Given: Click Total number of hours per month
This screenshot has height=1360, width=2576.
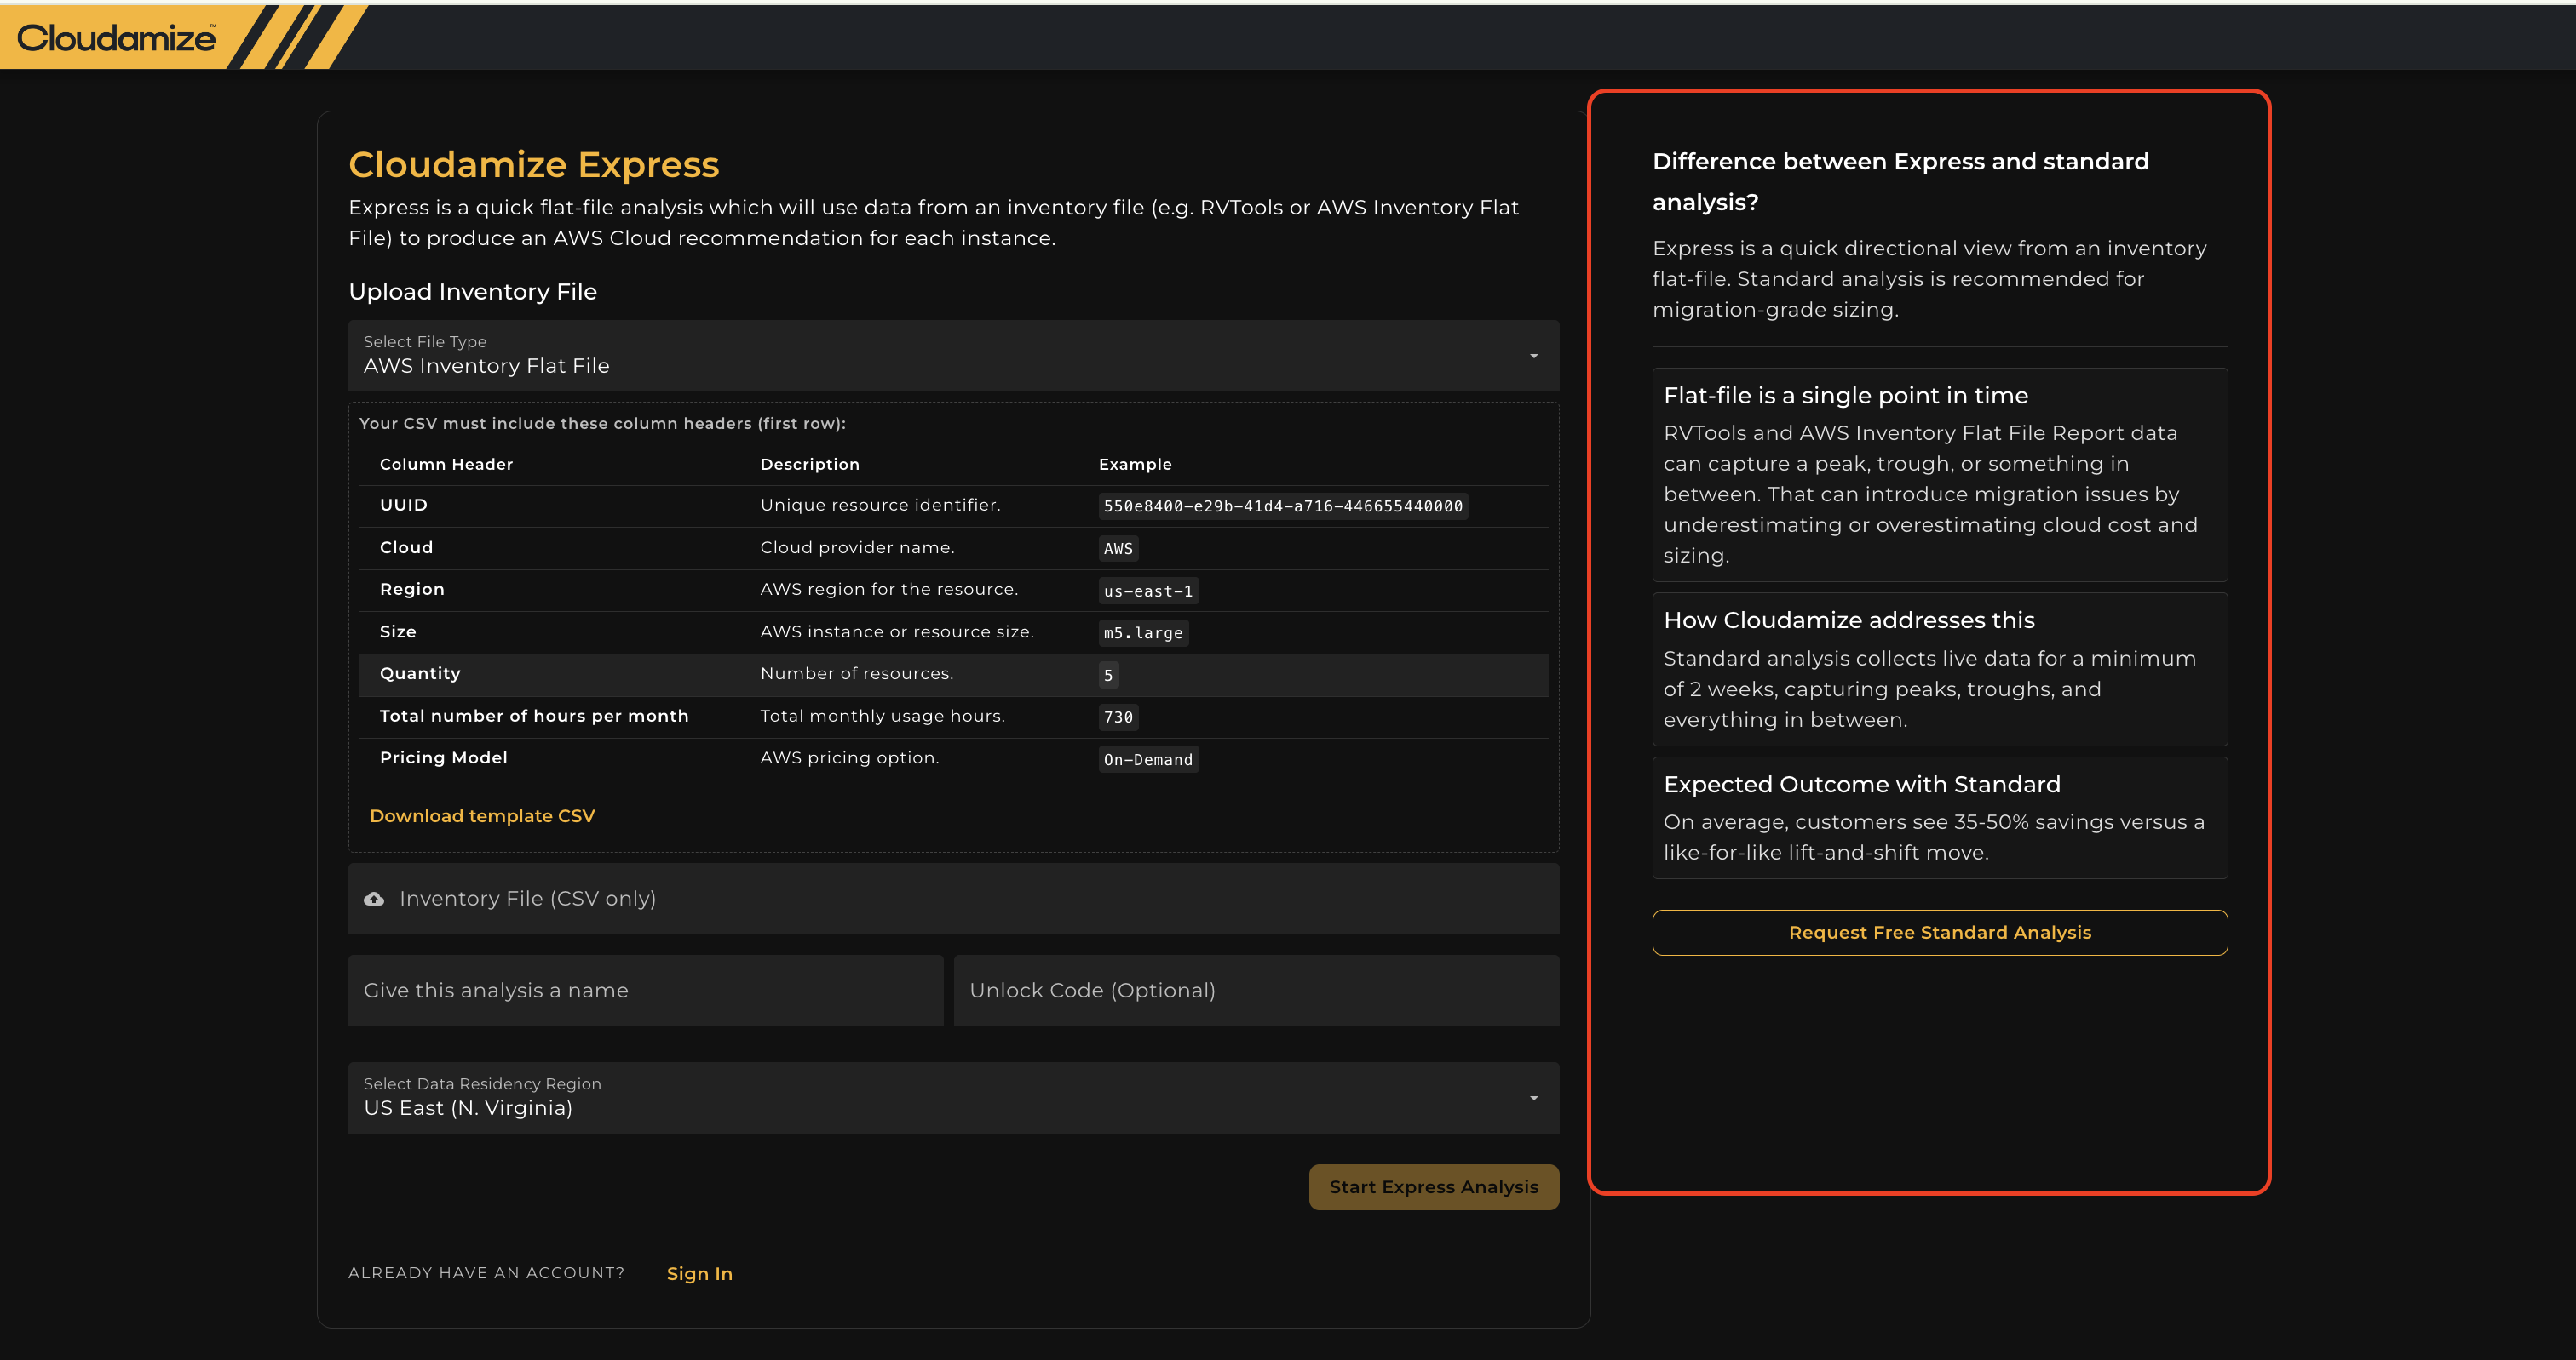Looking at the screenshot, I should pos(534,716).
